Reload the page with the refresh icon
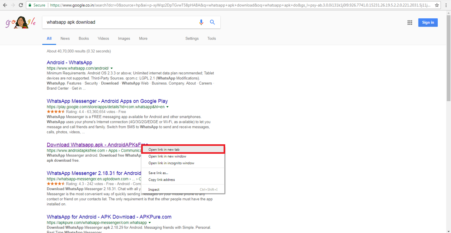451x233 pixels. coord(21,5)
